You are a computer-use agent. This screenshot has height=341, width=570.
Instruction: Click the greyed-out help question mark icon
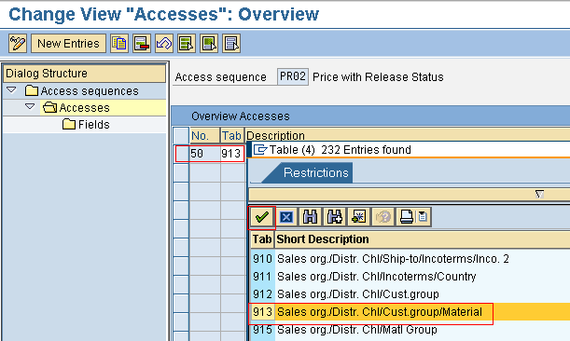coord(382,217)
